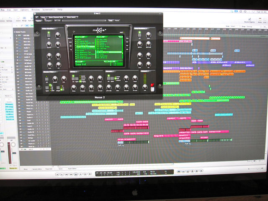This screenshot has height=201, width=268.
Task: Click the Nexus white badge icon
Action: 152,89
